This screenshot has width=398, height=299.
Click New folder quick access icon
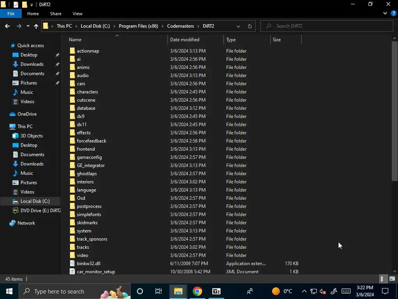point(24,5)
